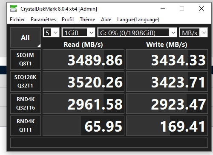Viewport: 213px width, 155px height.
Task: Open the Fichier menu
Action: 17,20
